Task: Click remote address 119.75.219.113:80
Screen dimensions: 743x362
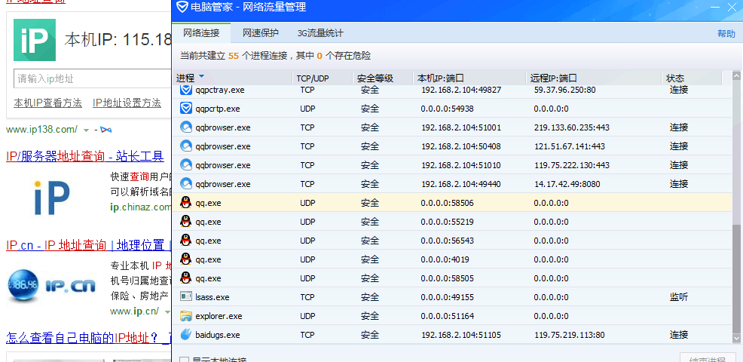Action: pyautogui.click(x=569, y=335)
